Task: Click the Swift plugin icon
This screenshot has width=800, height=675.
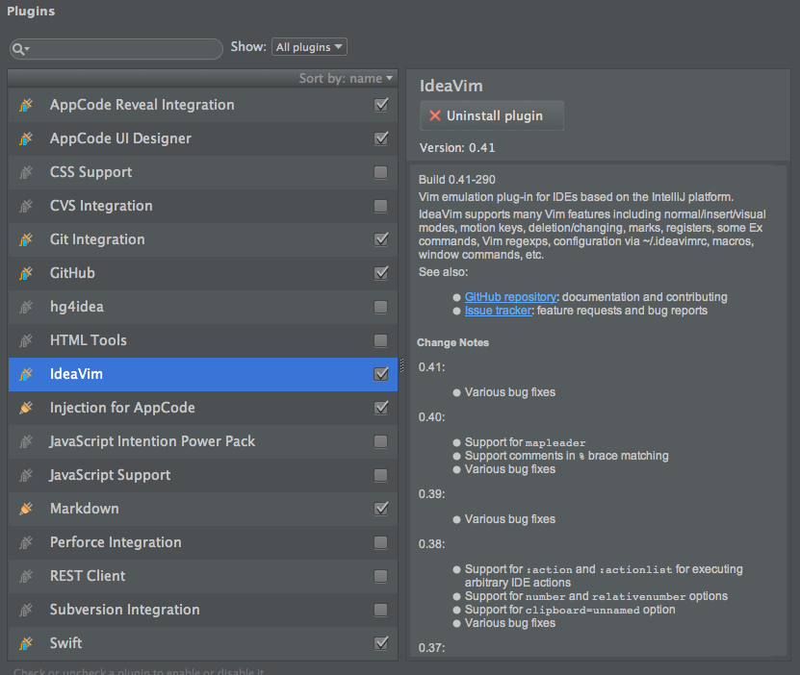Action: coord(26,643)
